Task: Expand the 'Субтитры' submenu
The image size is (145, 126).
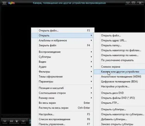Action: (x=62, y=57)
